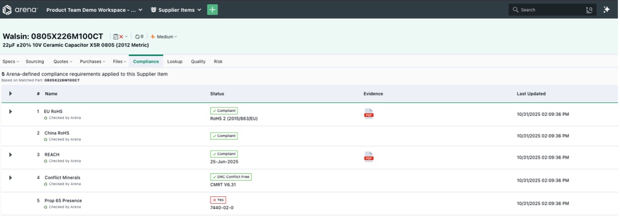Switch to the Lookup tab
620x217 pixels.
(175, 62)
